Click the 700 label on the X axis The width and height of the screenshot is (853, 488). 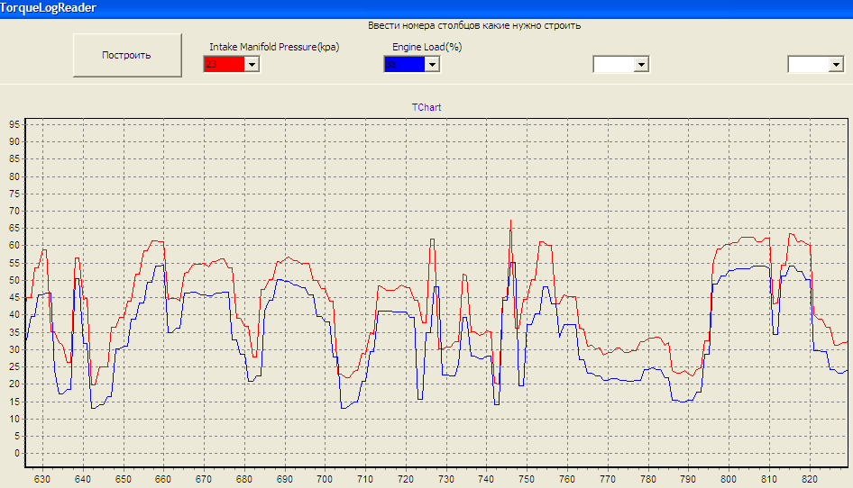coord(325,480)
